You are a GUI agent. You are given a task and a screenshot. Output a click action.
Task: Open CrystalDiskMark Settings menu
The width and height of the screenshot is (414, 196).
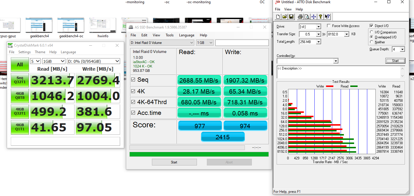(25, 52)
